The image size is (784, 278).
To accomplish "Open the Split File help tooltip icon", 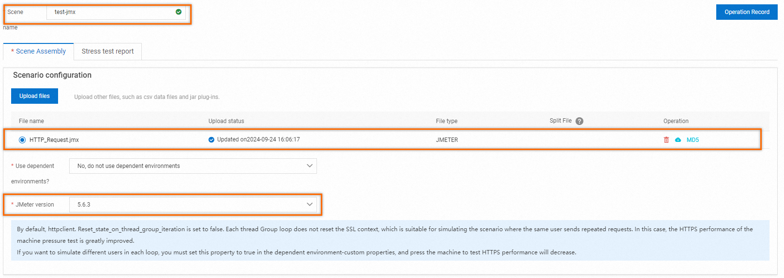I will coord(579,121).
